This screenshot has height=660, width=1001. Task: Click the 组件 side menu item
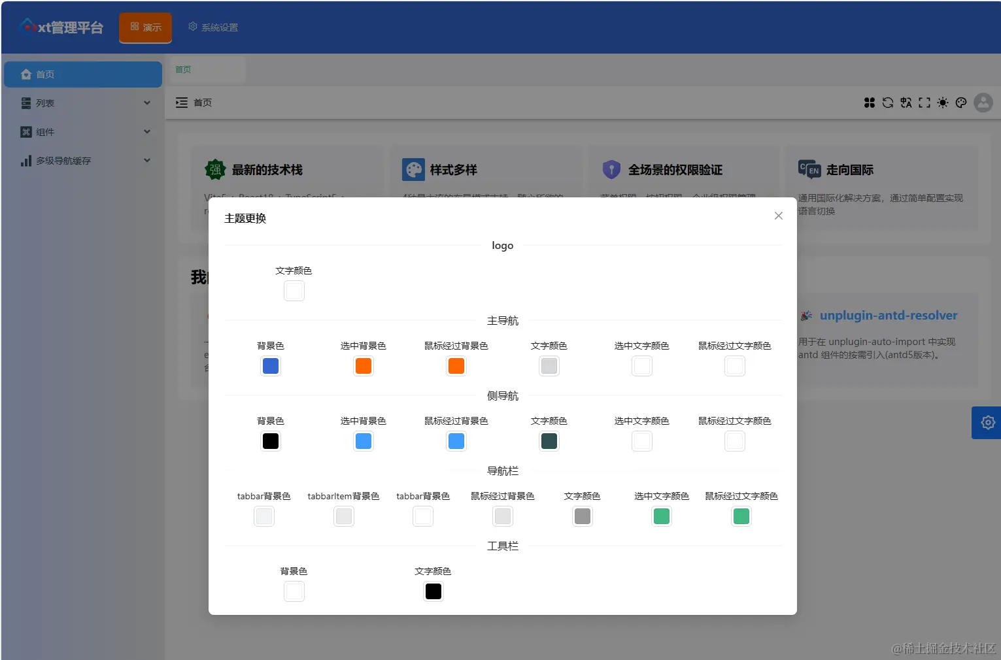tap(83, 132)
